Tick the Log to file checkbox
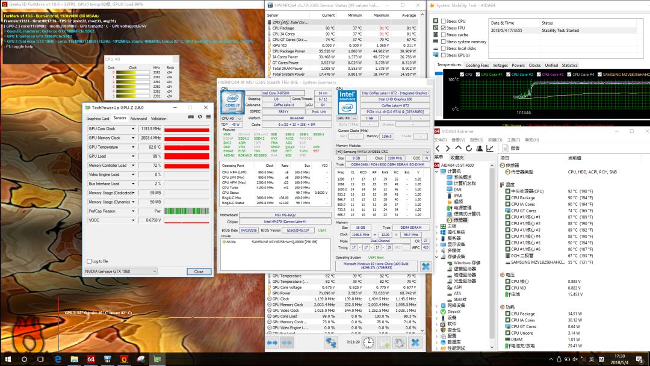The image size is (650, 366). coord(90,261)
